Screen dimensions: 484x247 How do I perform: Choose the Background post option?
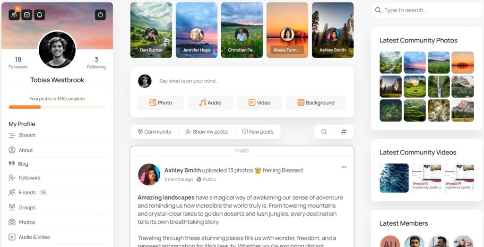click(316, 102)
